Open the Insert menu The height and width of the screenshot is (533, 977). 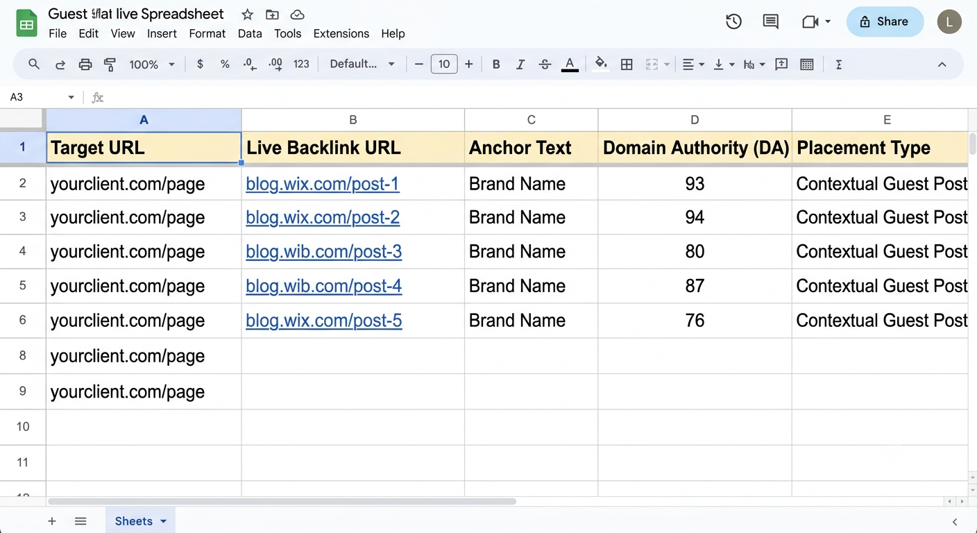coord(162,33)
